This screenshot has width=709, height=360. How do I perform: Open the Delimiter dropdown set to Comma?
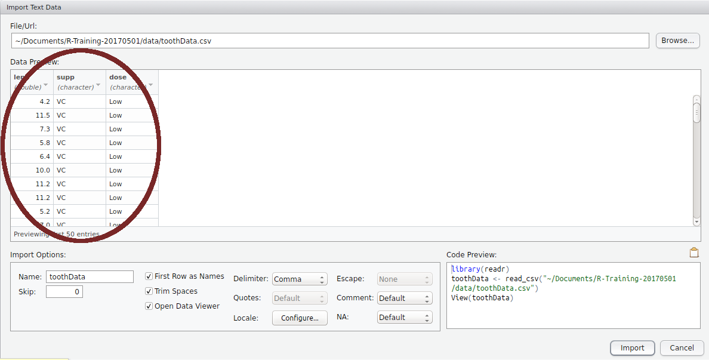(300, 279)
